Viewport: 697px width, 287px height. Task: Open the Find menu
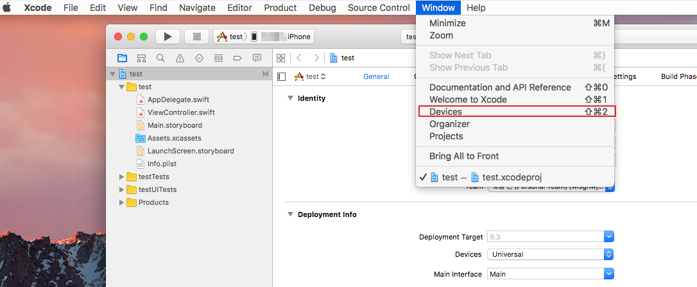click(x=159, y=8)
